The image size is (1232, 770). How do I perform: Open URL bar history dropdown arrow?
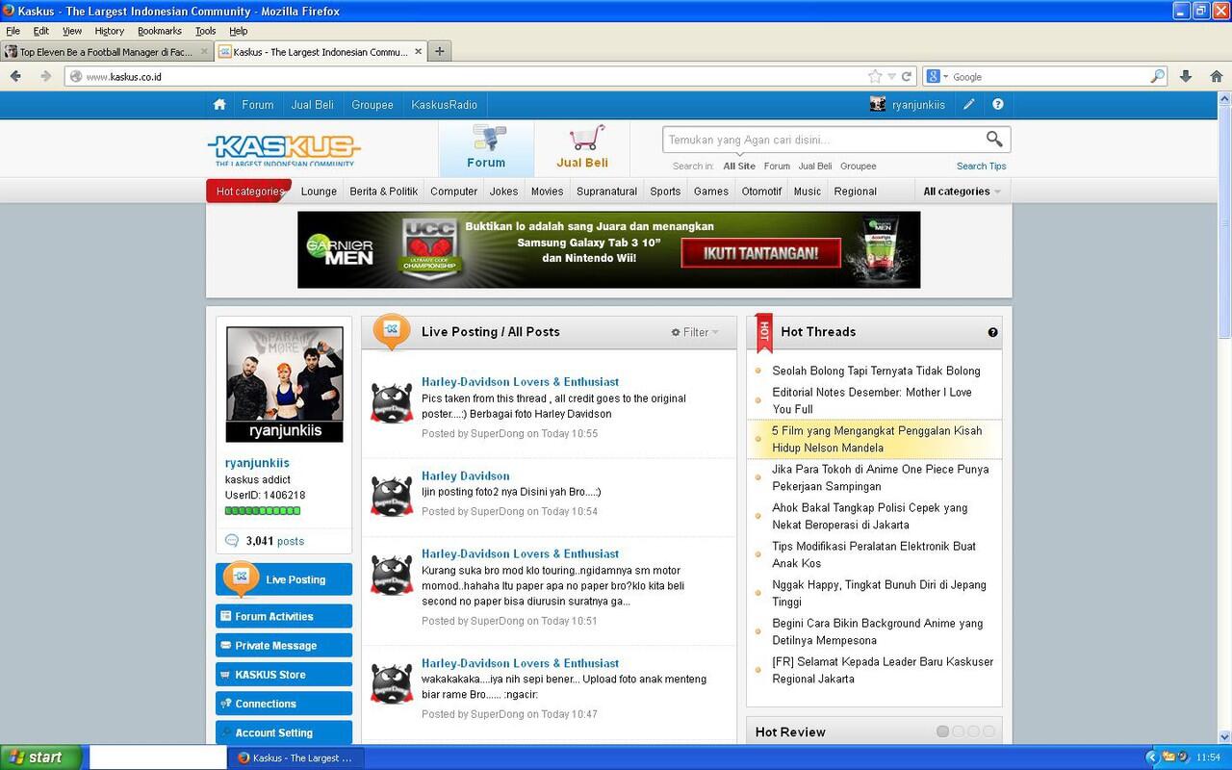891,76
